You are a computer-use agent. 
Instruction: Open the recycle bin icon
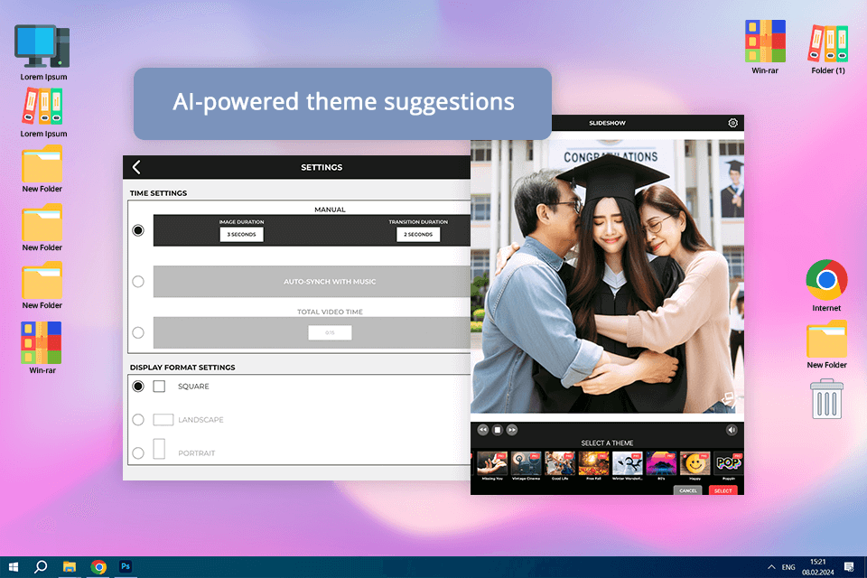coord(826,399)
